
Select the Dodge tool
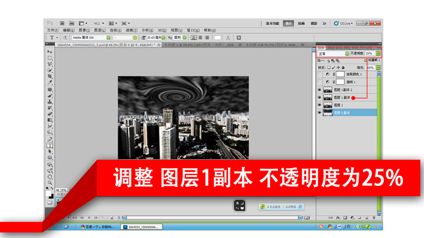coord(49,132)
